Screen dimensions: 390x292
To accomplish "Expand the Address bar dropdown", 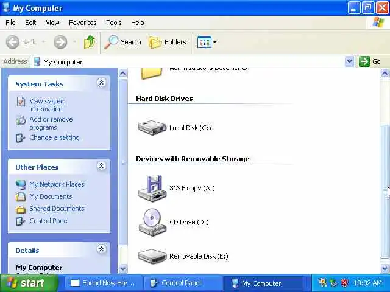I will point(349,61).
